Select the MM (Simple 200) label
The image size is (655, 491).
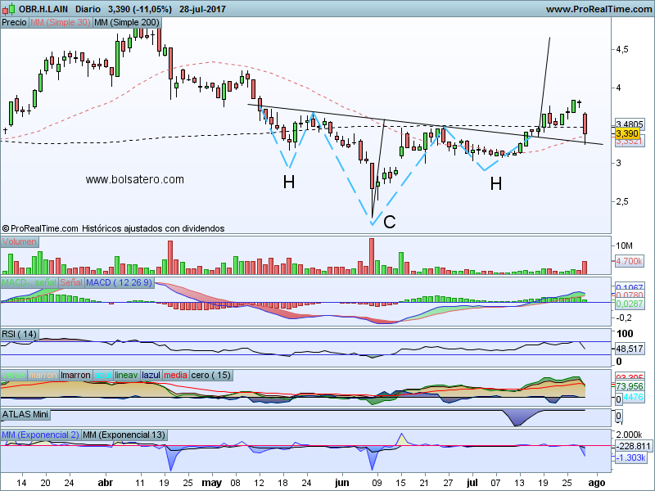(x=127, y=23)
